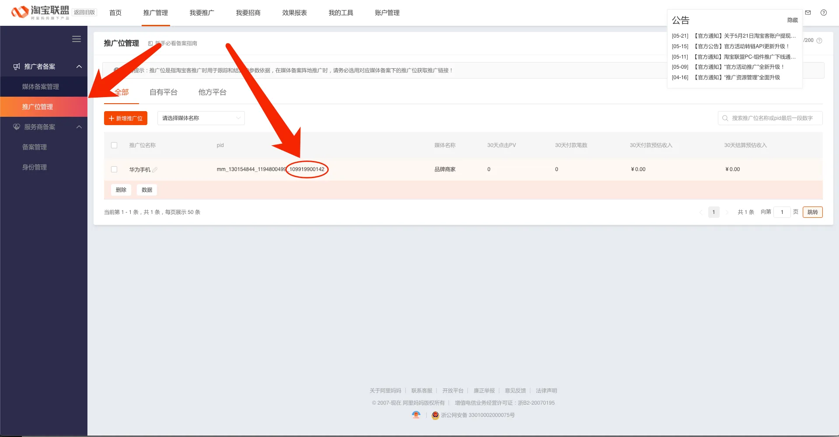Open the 首页 top menu
The image size is (839, 437).
[115, 13]
